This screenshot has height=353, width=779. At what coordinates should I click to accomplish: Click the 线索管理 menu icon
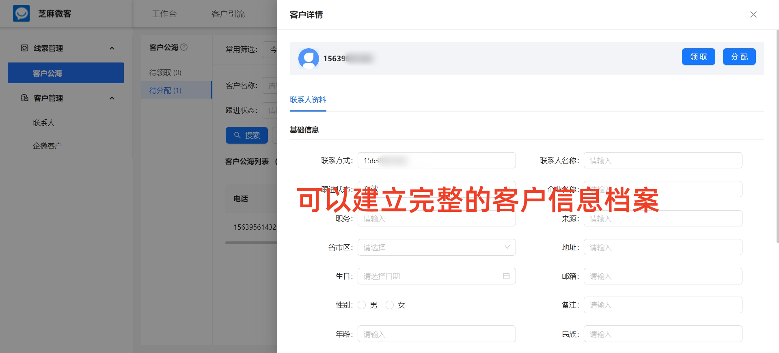pyautogui.click(x=24, y=48)
